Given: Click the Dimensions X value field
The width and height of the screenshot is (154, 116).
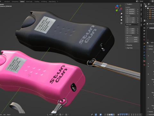Looking at the screenshot, I should coord(132,37).
